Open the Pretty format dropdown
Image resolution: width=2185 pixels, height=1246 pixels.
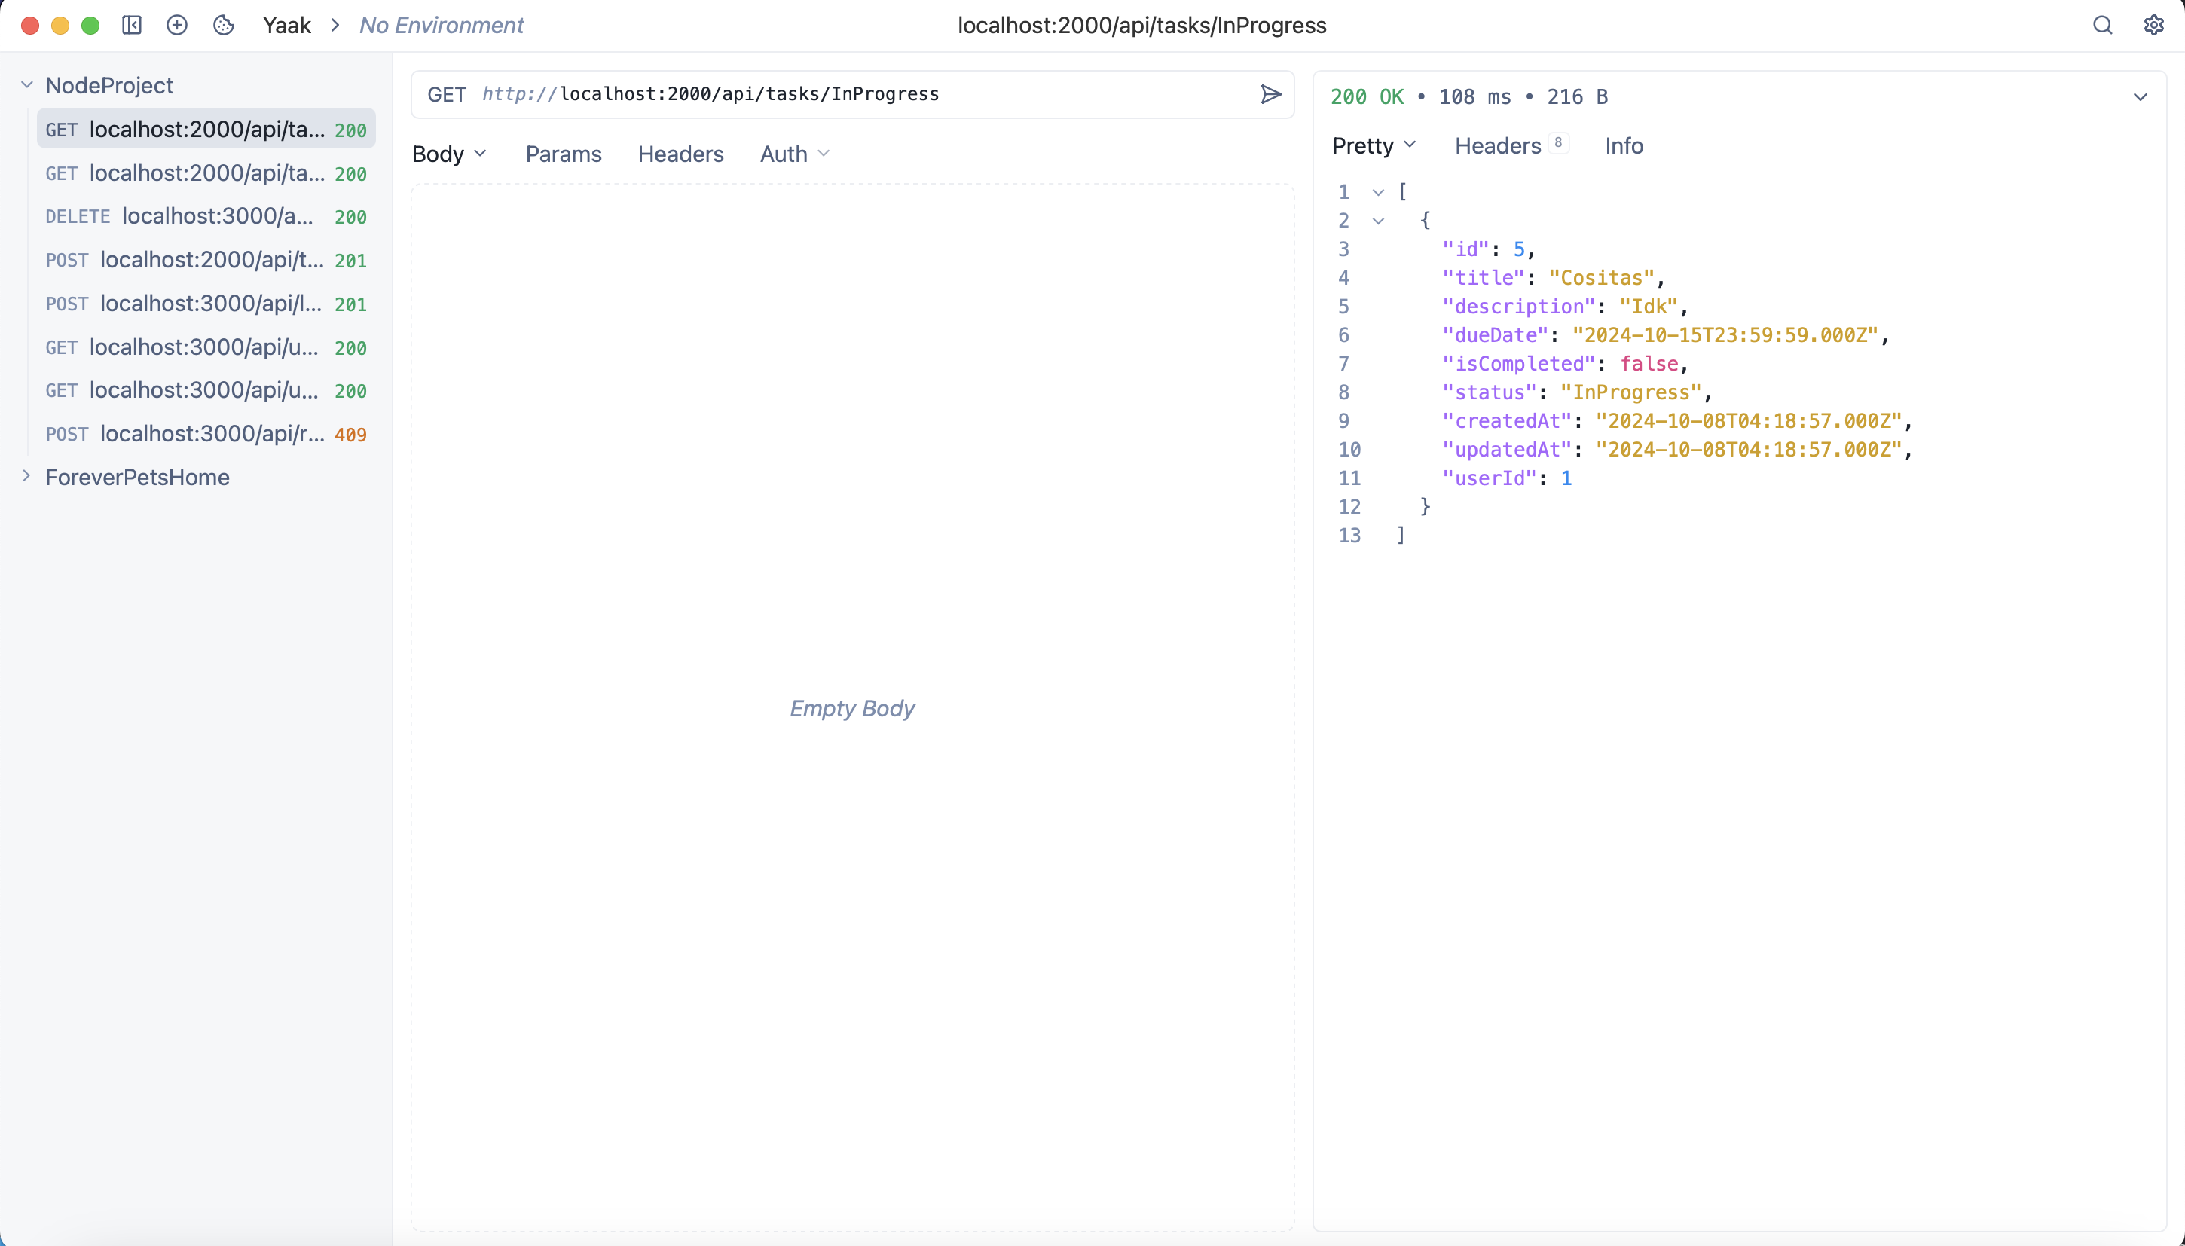tap(1373, 145)
